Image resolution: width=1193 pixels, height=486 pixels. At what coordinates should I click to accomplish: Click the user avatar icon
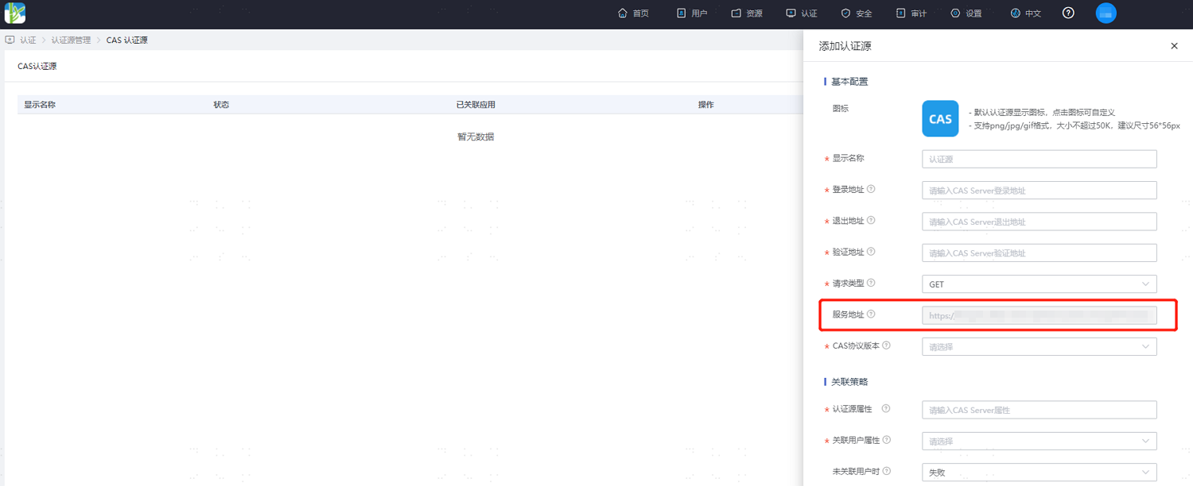pos(1106,13)
